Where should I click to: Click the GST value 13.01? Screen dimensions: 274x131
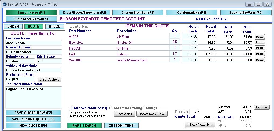[x=247, y=111]
